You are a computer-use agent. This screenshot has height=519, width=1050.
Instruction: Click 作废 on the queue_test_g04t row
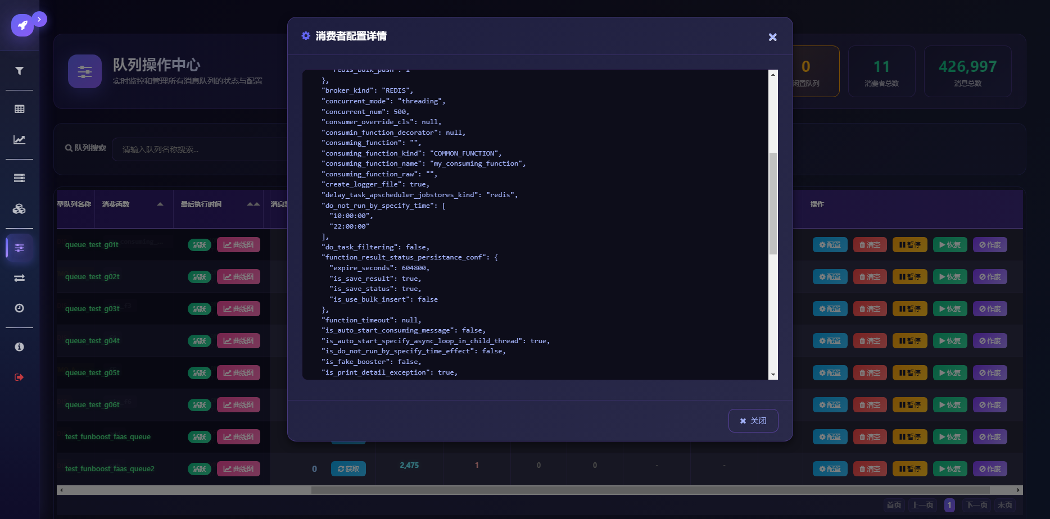[990, 341]
